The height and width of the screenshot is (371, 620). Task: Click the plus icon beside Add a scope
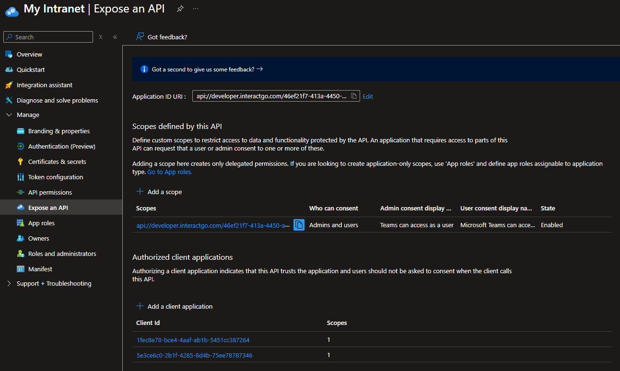coord(140,191)
